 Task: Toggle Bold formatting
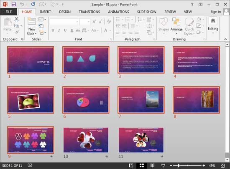pyautogui.click(x=53, y=30)
